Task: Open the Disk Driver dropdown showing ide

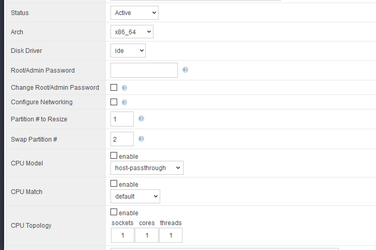Action: coord(128,50)
